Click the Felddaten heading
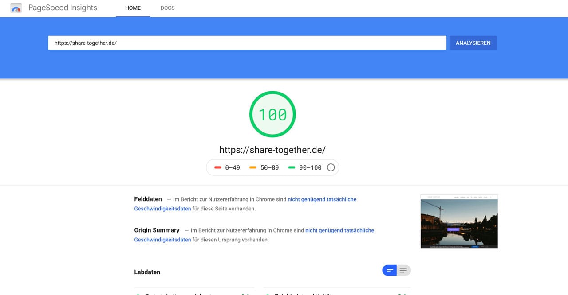This screenshot has width=568, height=295. tap(148, 199)
